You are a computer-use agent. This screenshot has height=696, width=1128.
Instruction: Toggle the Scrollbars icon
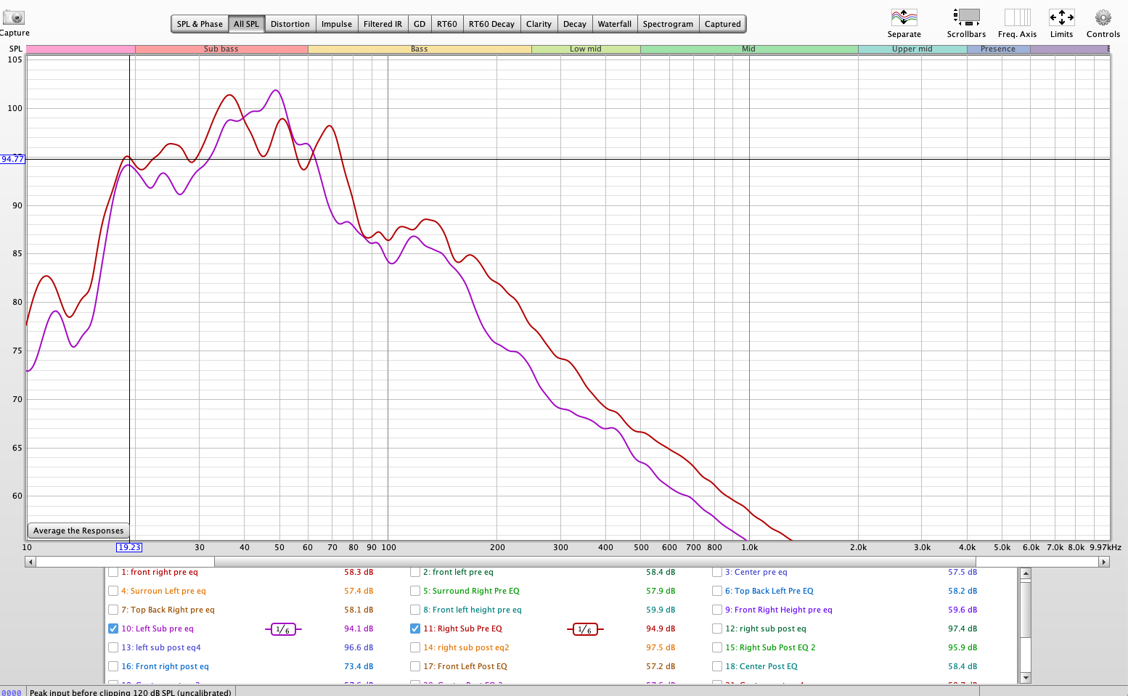tap(966, 17)
